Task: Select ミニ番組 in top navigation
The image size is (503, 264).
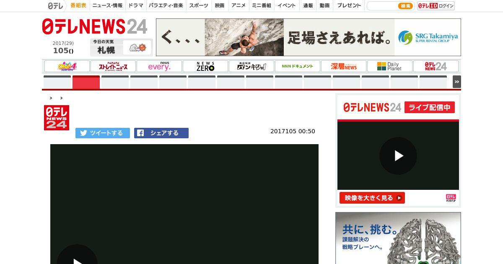Action: coord(262,5)
